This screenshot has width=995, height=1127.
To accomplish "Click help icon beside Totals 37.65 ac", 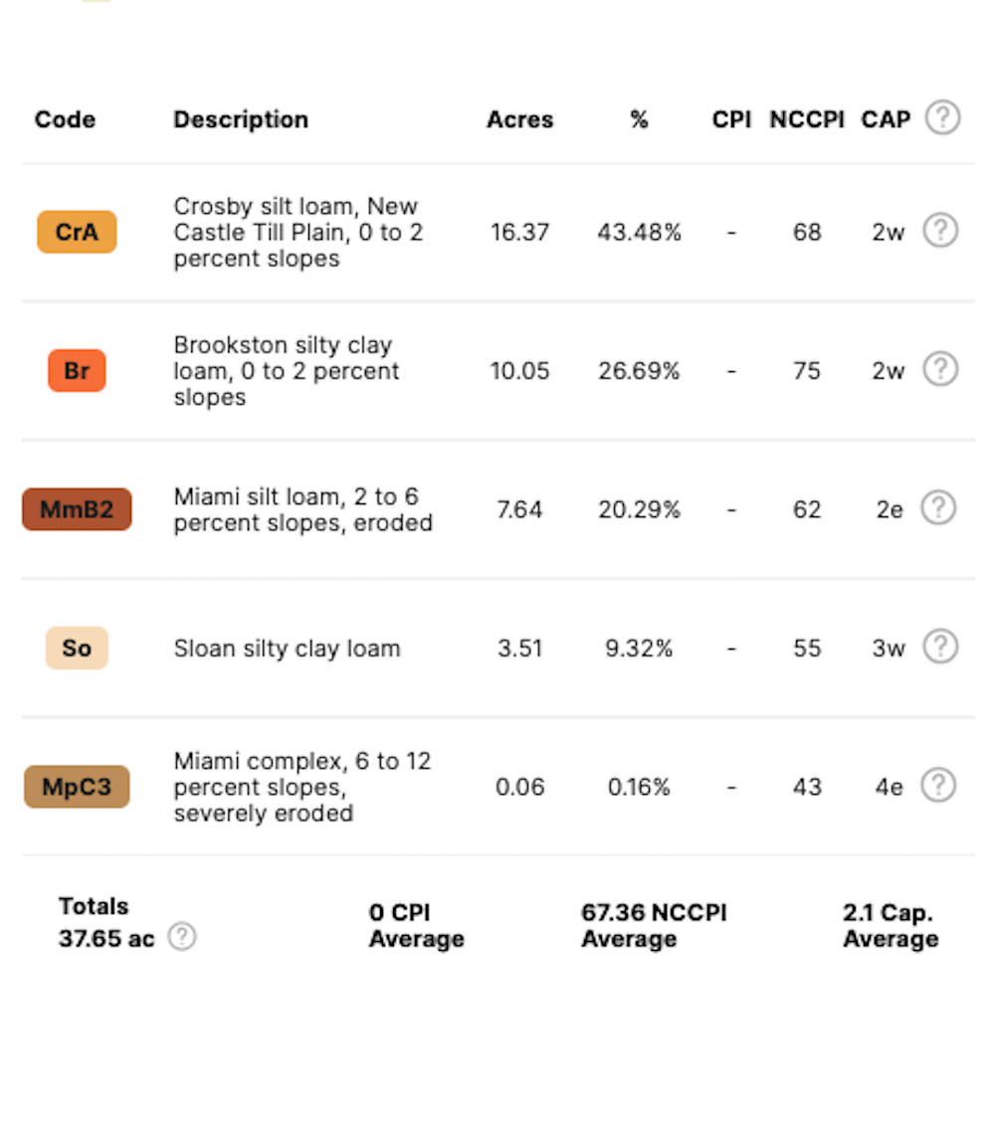I will pos(181,937).
